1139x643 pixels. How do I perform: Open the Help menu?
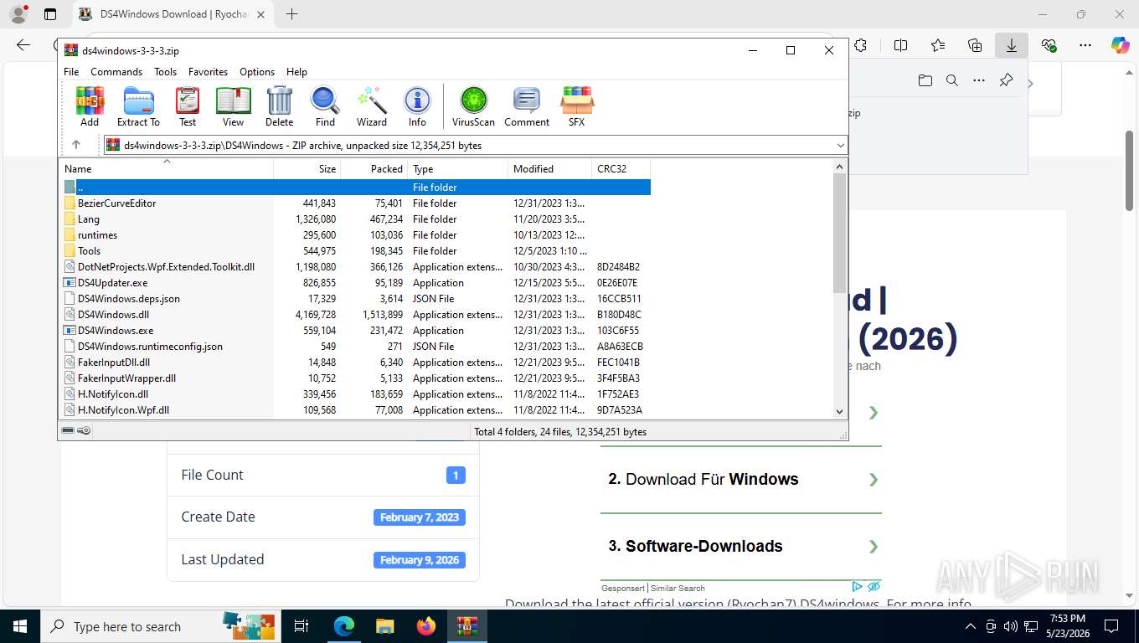[x=296, y=72]
